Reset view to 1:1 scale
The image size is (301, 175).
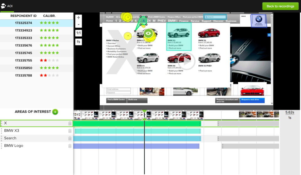78,33
